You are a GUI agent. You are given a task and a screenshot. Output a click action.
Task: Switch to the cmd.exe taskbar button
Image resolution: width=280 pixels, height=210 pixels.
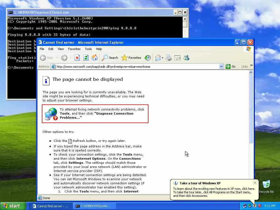tap(94, 206)
